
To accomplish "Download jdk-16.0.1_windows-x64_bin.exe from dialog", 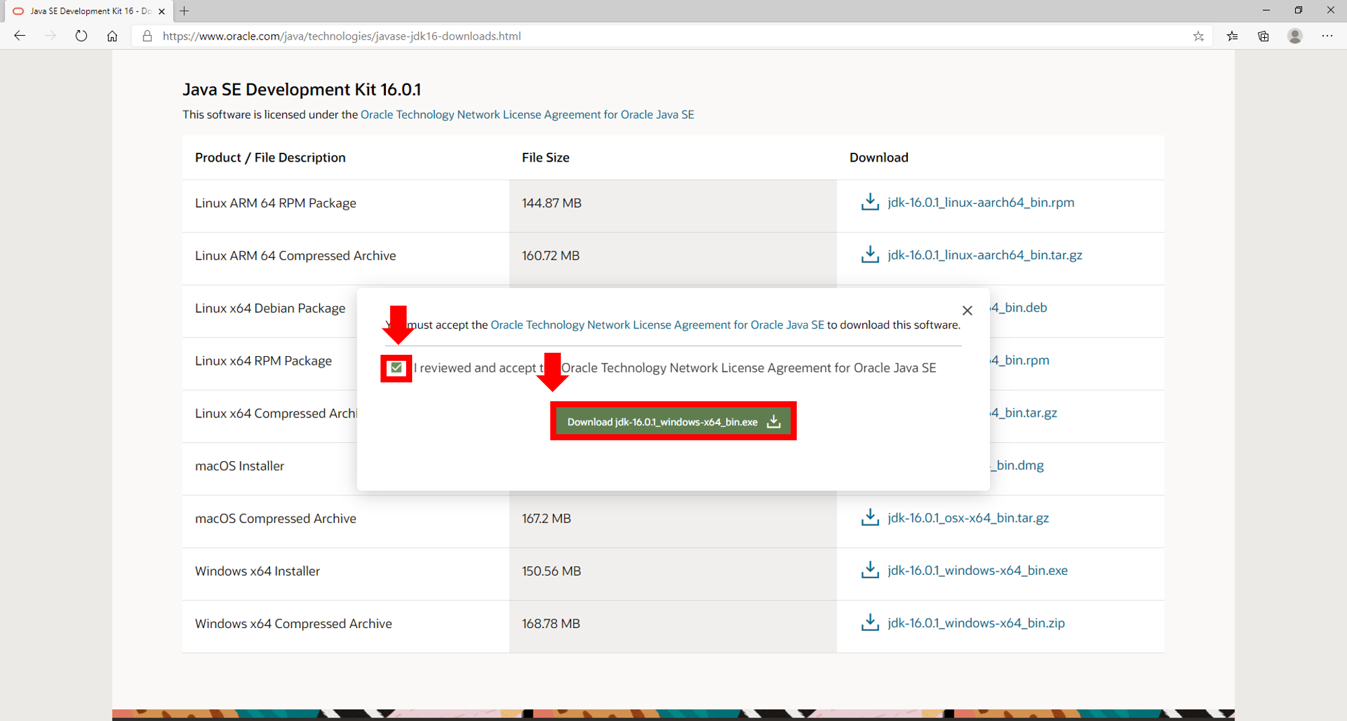I will [673, 421].
